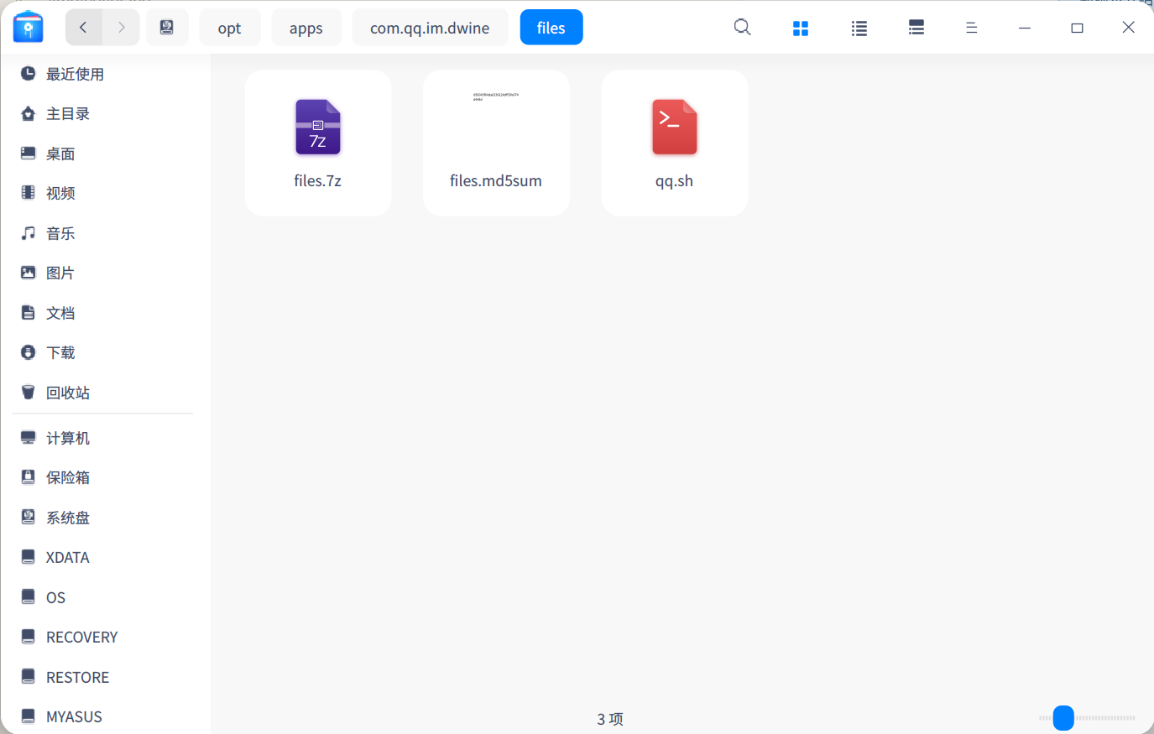The height and width of the screenshot is (734, 1154).
Task: Open the Trash (回收站) location
Action: (67, 393)
